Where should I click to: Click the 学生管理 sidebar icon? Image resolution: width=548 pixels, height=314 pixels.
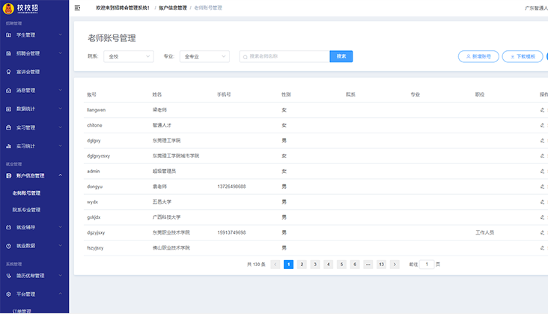(x=9, y=35)
